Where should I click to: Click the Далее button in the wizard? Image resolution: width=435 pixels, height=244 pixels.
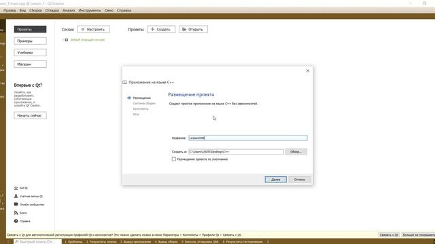pyautogui.click(x=275, y=180)
